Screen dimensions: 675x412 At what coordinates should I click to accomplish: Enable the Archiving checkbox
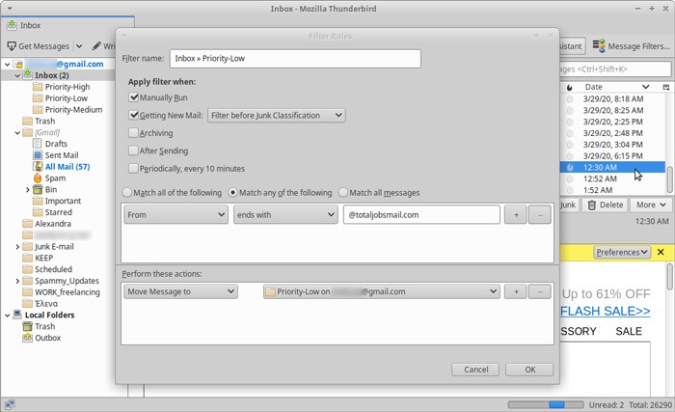point(133,133)
